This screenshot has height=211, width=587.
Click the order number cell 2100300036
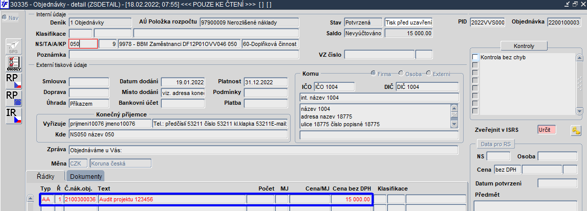click(80, 199)
